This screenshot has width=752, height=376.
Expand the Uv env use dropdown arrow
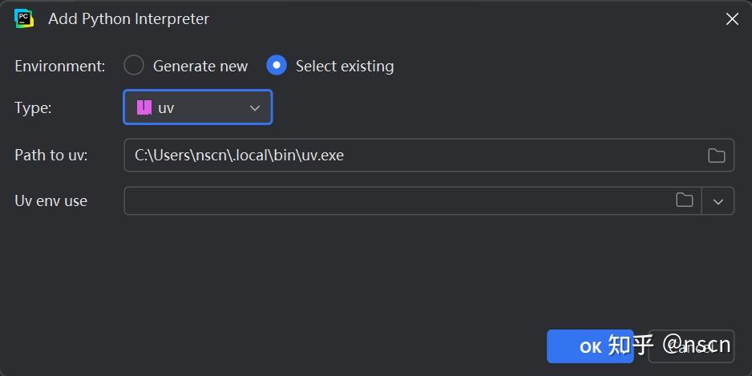click(718, 201)
